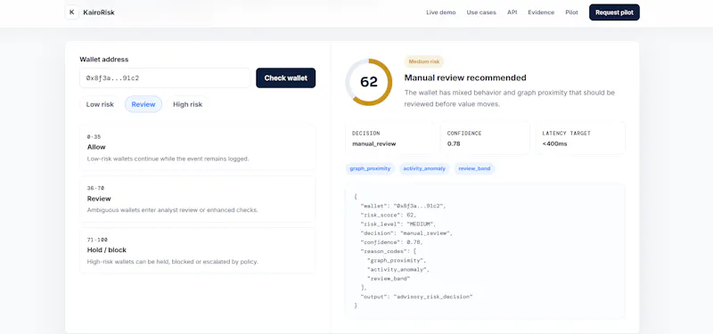This screenshot has width=713, height=334.
Task: Click the review_band tag
Action: [x=474, y=168]
